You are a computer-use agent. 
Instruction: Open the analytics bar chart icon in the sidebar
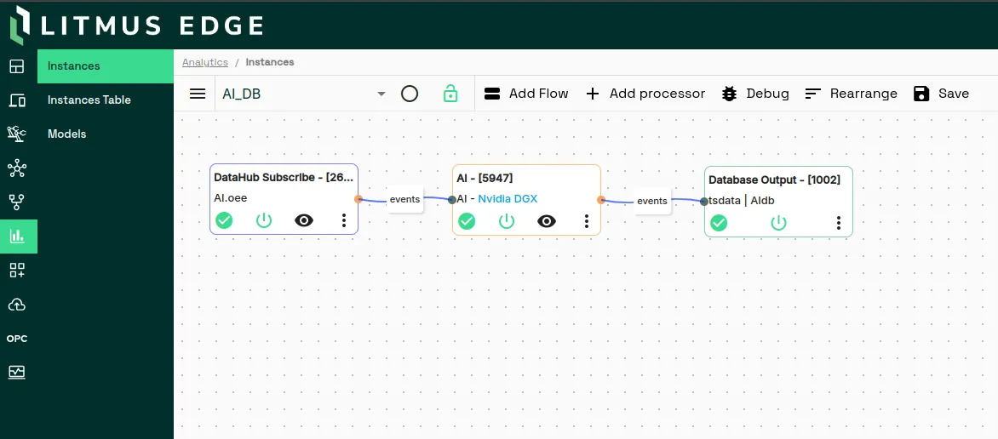pyautogui.click(x=17, y=237)
